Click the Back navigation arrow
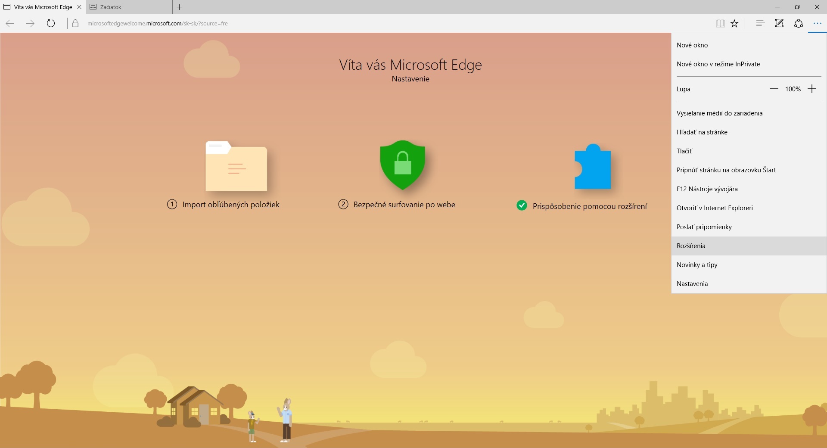The width and height of the screenshot is (827, 448). (x=10, y=23)
